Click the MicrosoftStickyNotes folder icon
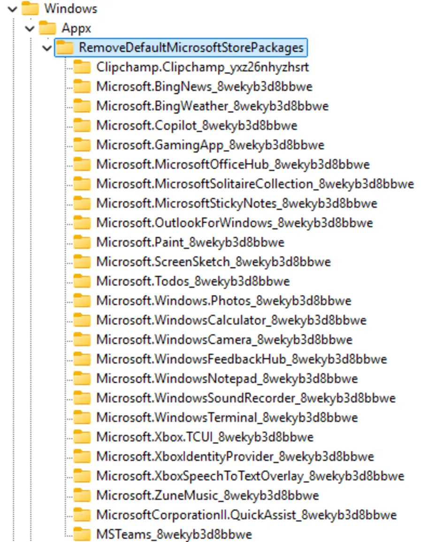 point(82,203)
